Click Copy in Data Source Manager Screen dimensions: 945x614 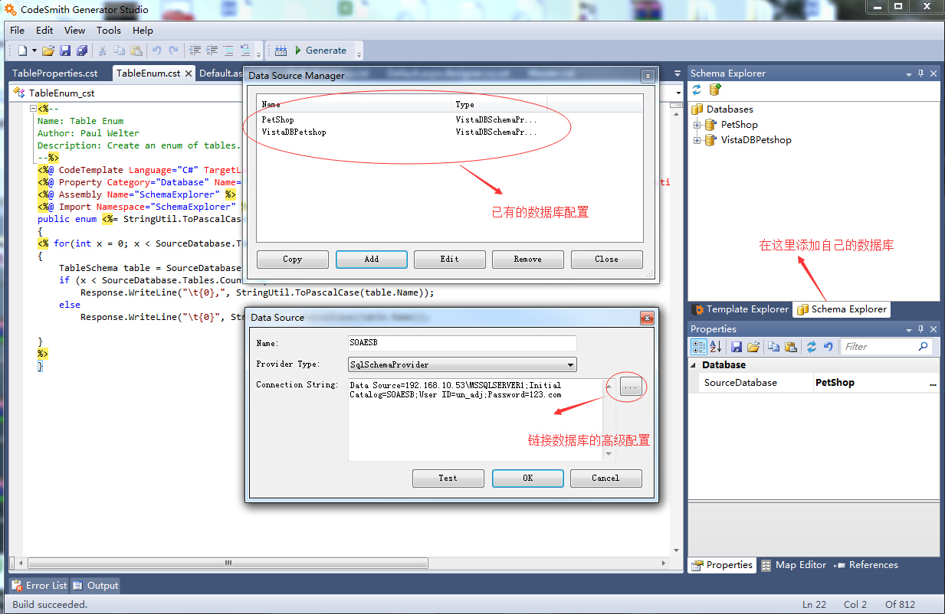pos(293,260)
